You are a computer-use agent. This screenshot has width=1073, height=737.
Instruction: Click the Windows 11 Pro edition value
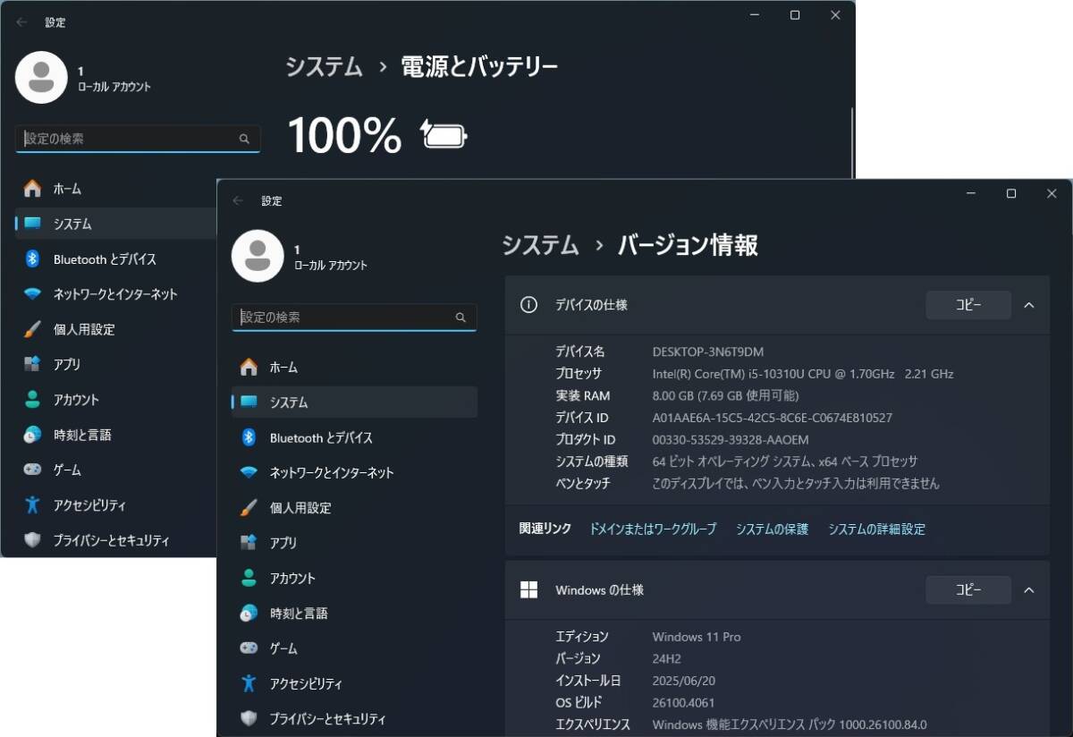[697, 637]
